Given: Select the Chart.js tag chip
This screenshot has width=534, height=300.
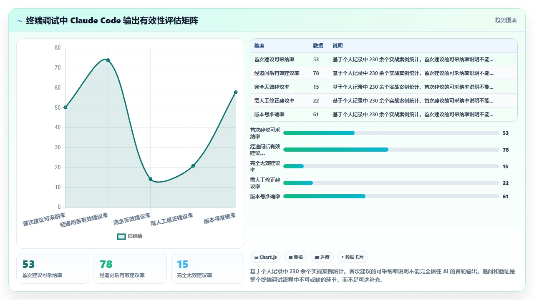Looking at the screenshot, I should 265,257.
